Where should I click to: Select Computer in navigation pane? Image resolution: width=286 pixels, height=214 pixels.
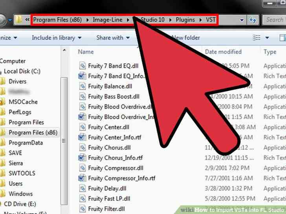(x=13, y=61)
